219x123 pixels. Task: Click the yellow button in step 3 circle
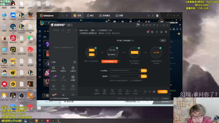(x=134, y=52)
